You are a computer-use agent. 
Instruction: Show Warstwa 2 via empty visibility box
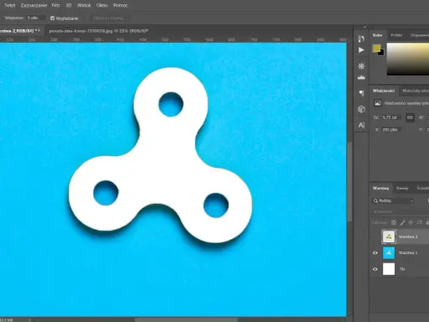(x=375, y=236)
